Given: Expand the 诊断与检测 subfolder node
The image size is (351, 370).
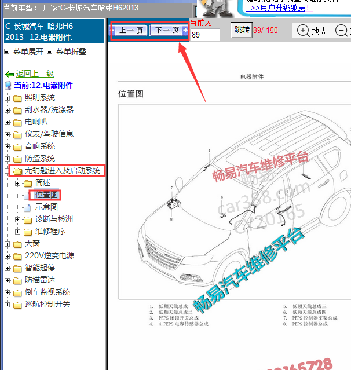Looking at the screenshot, I should click(18, 219).
